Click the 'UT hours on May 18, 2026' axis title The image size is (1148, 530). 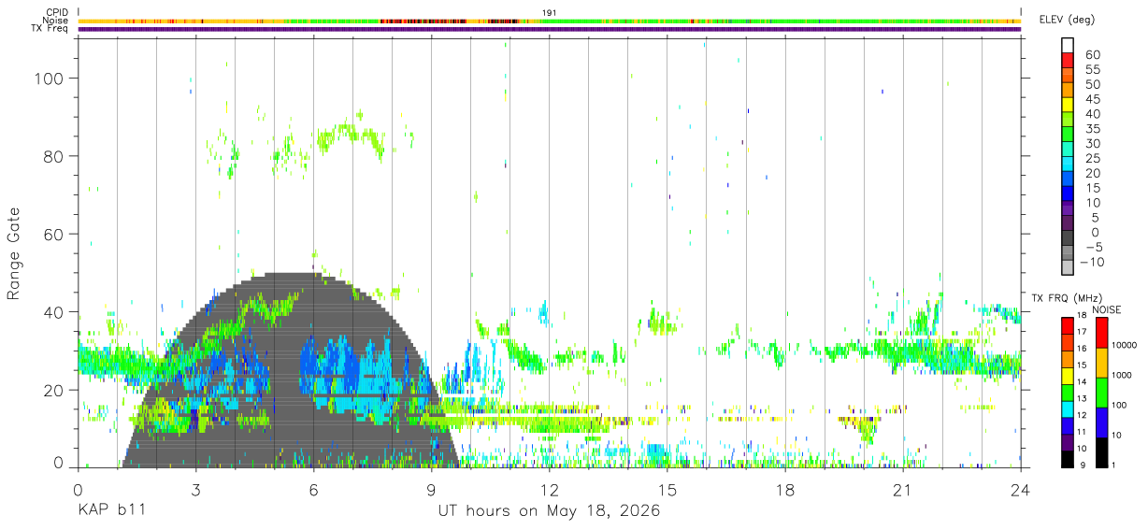[550, 512]
